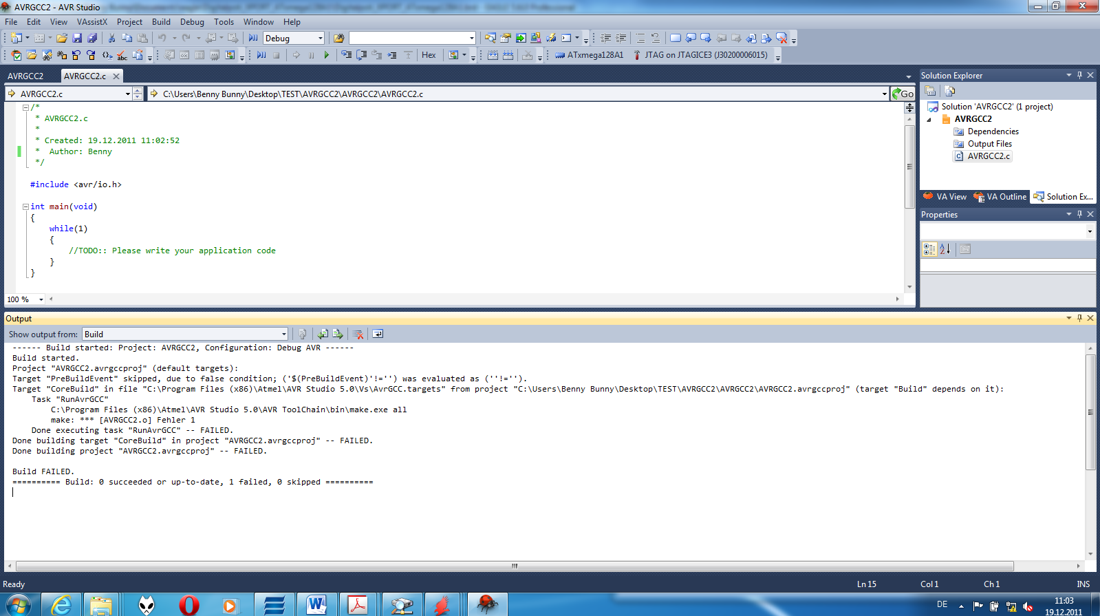This screenshot has height=616, width=1100.
Task: Toggle auto-hide pin on Solution Explorer
Action: pos(1079,75)
